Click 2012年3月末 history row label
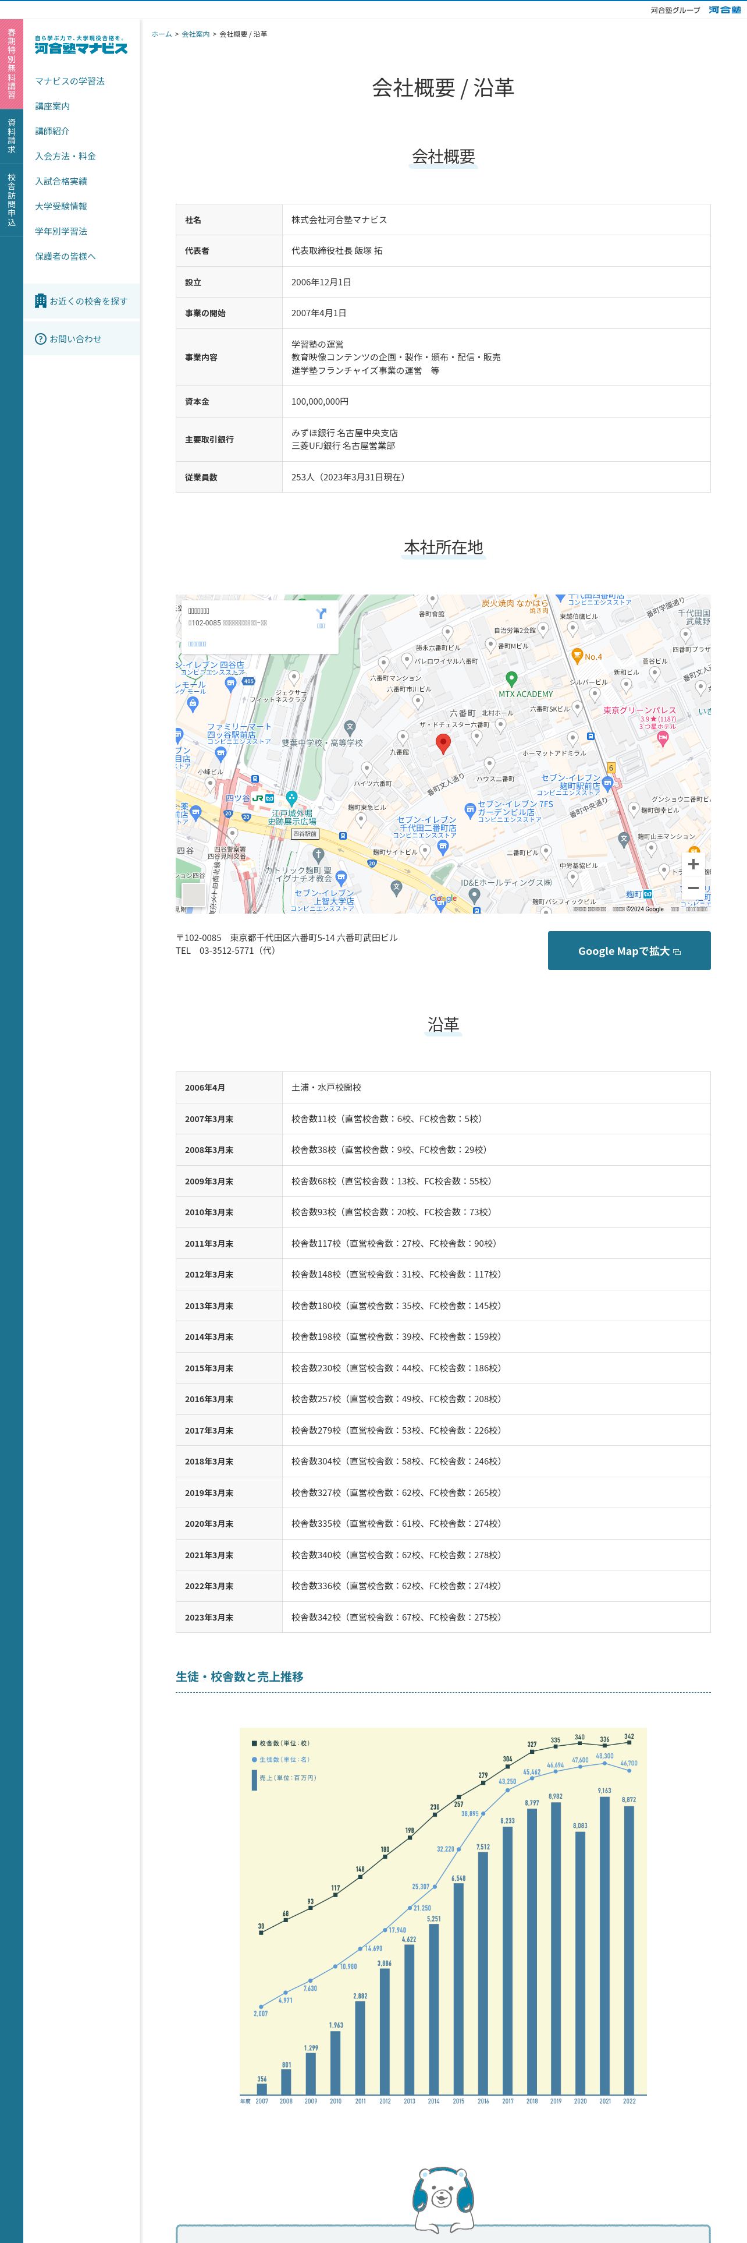This screenshot has width=747, height=2243. tap(209, 1275)
